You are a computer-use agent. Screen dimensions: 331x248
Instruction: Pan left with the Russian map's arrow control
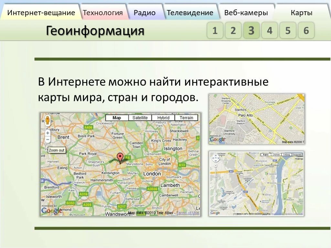(x=213, y=158)
